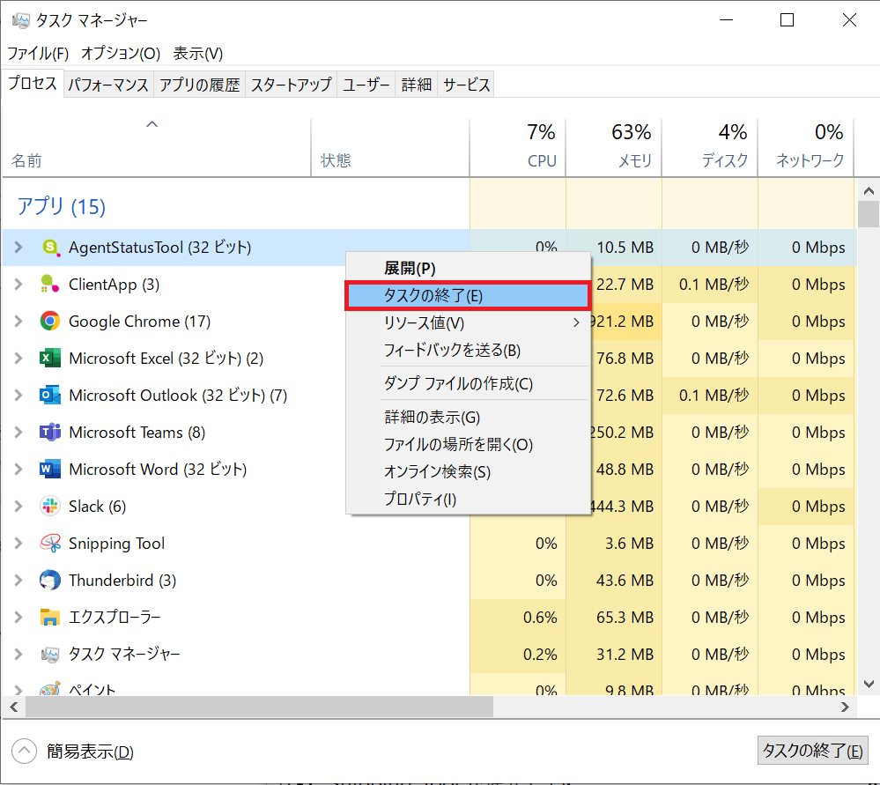Click the AgentStatusTool process icon
This screenshot has height=785, width=880.
[50, 247]
